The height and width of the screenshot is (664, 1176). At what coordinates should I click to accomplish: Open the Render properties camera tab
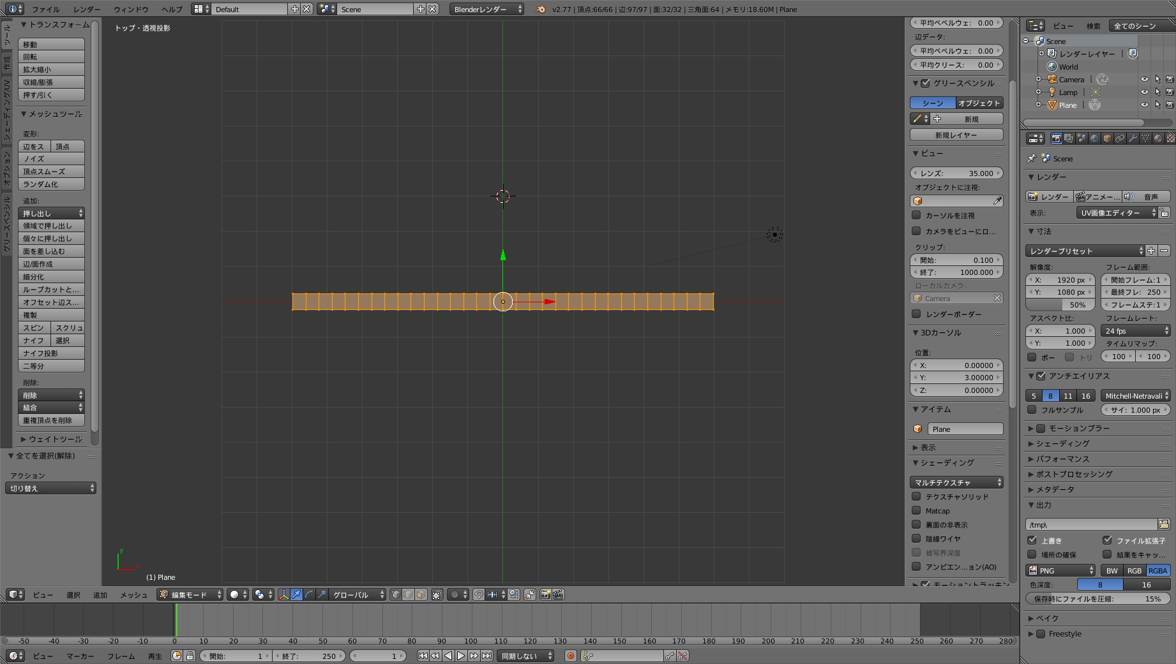(1056, 138)
